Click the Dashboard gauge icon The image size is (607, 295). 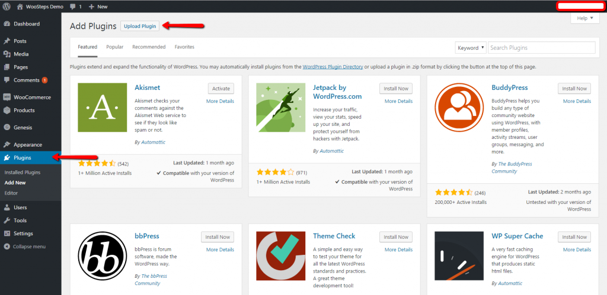pos(7,24)
